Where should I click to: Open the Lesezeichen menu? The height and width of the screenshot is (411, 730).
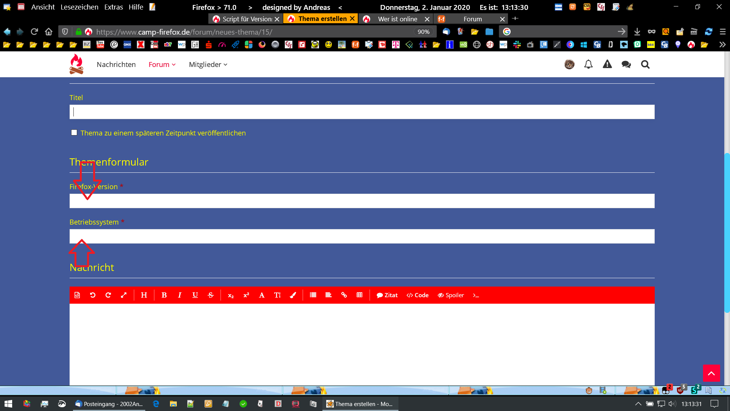pyautogui.click(x=79, y=7)
